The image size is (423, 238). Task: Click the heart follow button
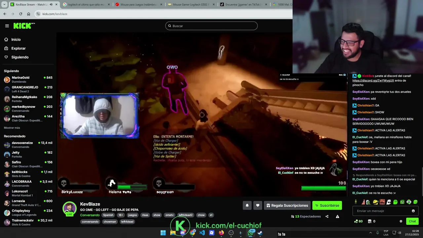258,205
